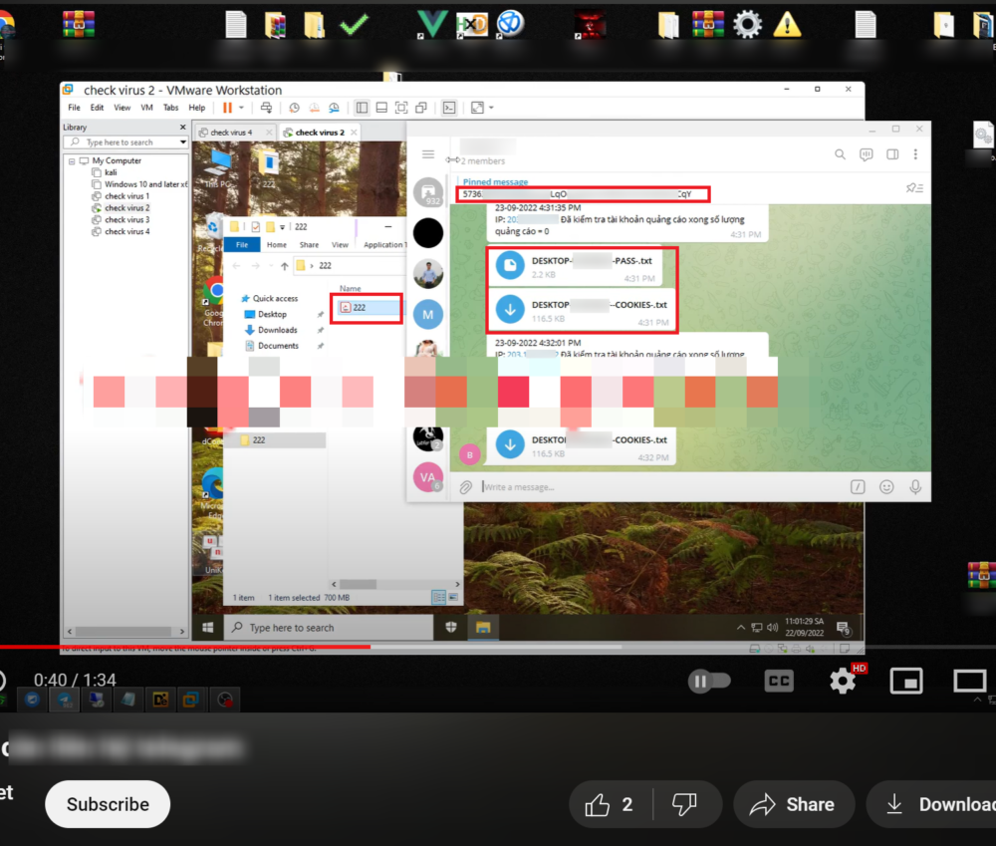Open the dropdown beside the pause button

(x=242, y=108)
